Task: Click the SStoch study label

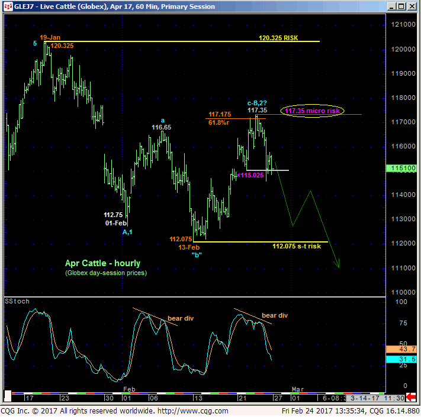Action: pyautogui.click(x=17, y=301)
